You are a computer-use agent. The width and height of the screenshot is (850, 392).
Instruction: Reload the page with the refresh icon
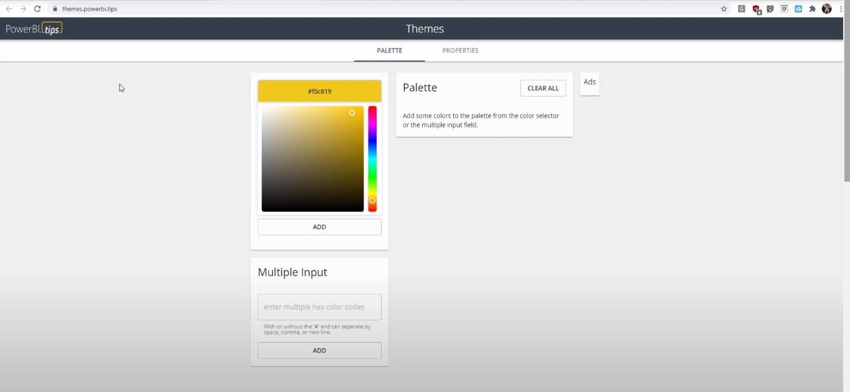[37, 9]
